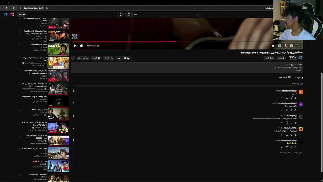Open AreejMohammed-b3u's purple A avatar

301,104
